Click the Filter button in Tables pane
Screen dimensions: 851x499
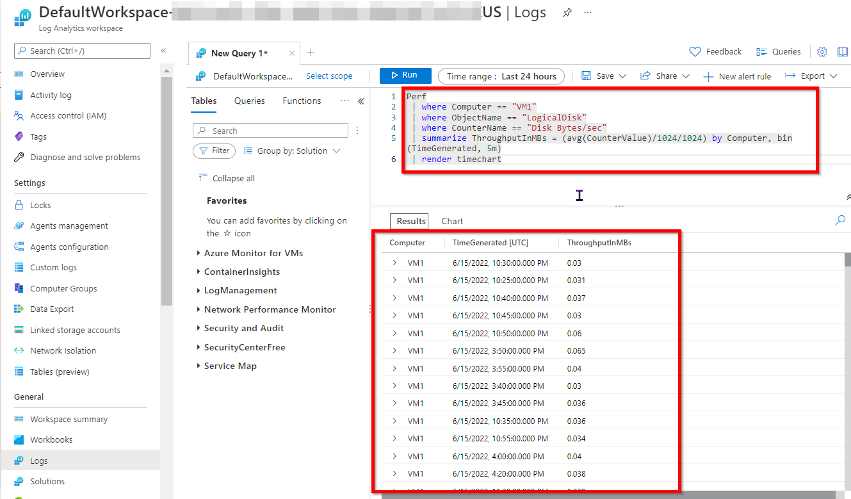click(x=215, y=151)
